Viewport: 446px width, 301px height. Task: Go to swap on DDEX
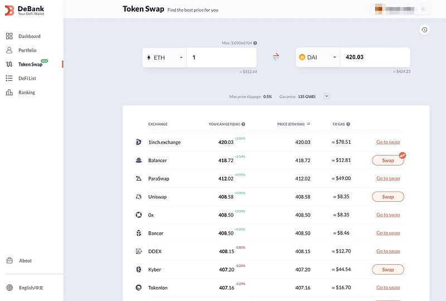click(x=388, y=251)
